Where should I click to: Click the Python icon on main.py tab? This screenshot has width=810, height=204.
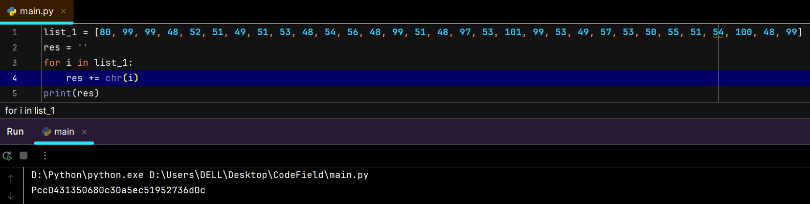(11, 11)
